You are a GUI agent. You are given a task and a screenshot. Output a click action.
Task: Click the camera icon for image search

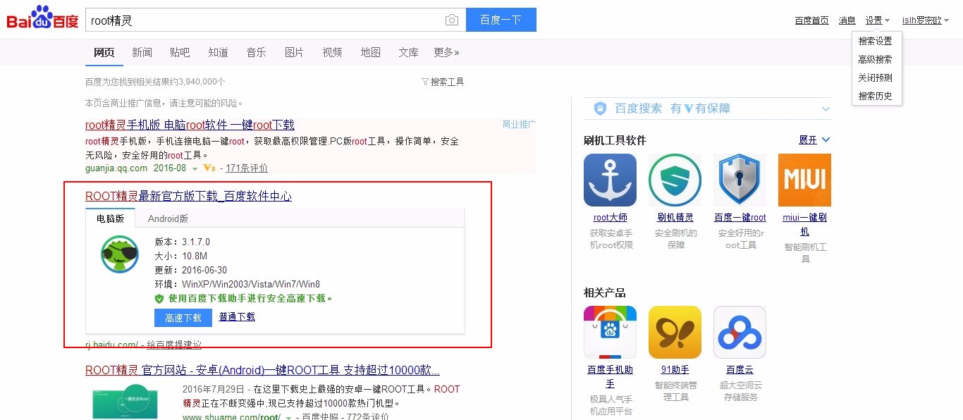(451, 20)
